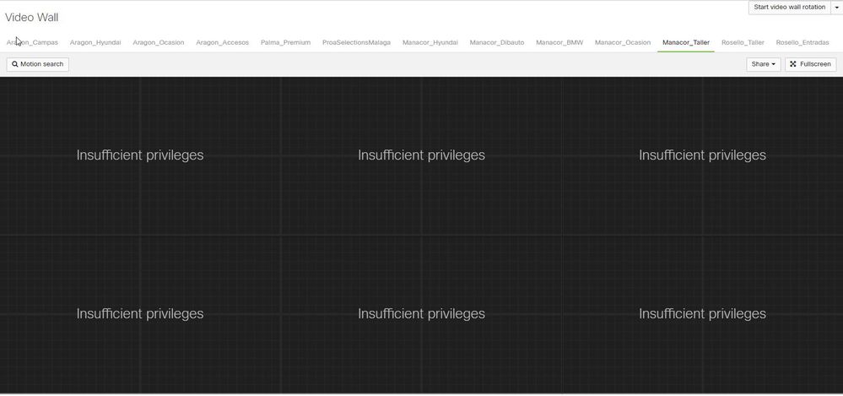The height and width of the screenshot is (396, 843).
Task: Open the Share dropdown
Action: 764,64
